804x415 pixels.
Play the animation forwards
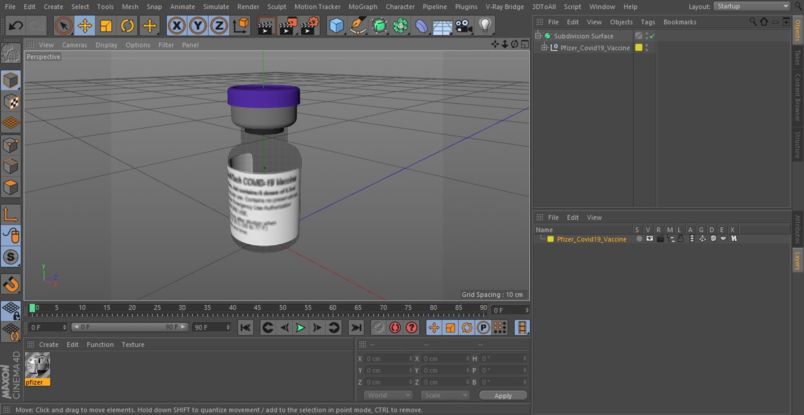point(300,327)
